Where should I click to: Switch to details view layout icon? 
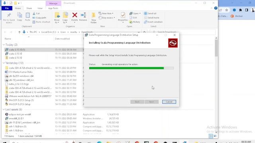click(211, 136)
